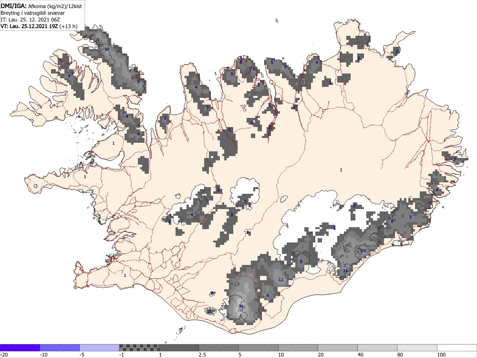Image resolution: width=477 pixels, height=358 pixels.
Task: Click the white legend swatch above 100
Action: click(457, 347)
